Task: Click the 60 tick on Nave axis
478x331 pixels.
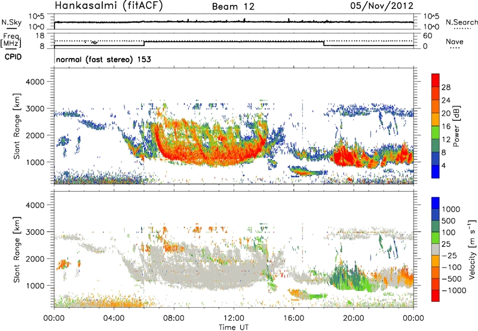Action: pos(427,36)
